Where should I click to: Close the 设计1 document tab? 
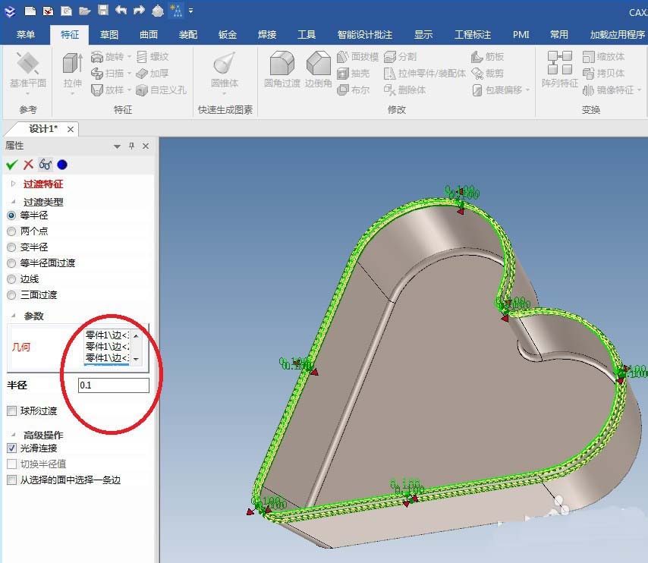(71, 130)
